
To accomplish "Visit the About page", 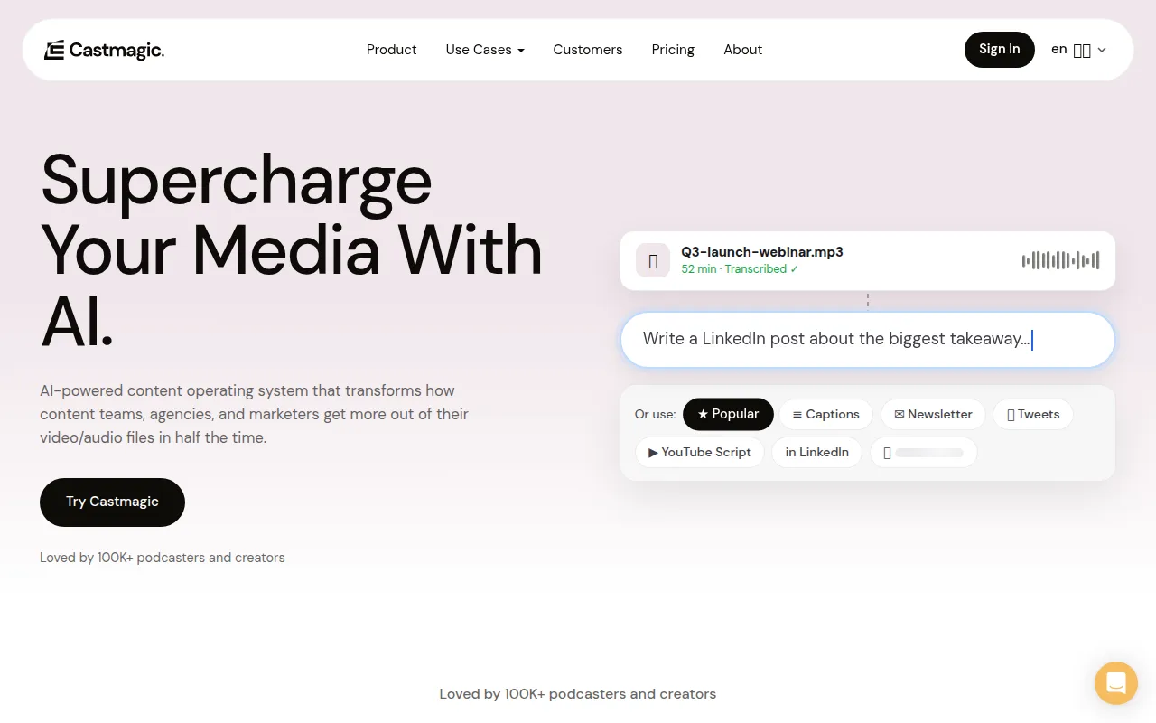I will [x=743, y=50].
